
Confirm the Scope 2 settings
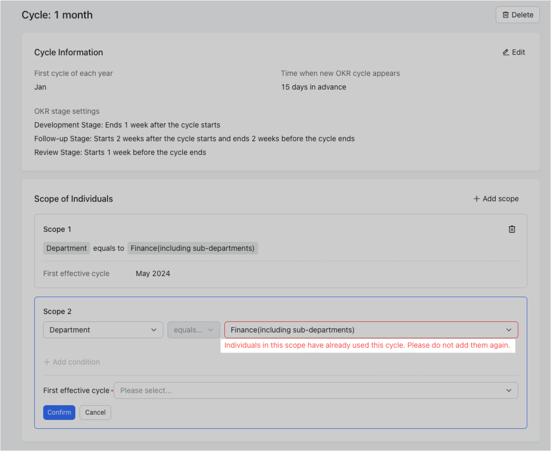(59, 413)
